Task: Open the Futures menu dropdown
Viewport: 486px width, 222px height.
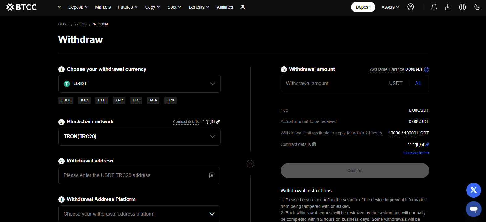Action: [128, 7]
